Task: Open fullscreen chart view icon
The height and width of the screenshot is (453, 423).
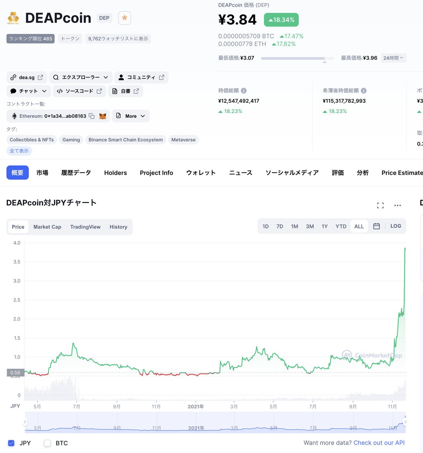Action: (x=380, y=205)
